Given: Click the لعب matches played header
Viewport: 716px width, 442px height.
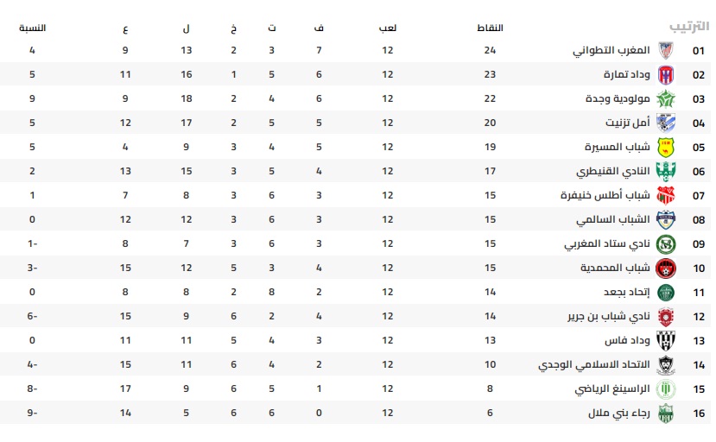Looking at the screenshot, I should click(x=388, y=28).
